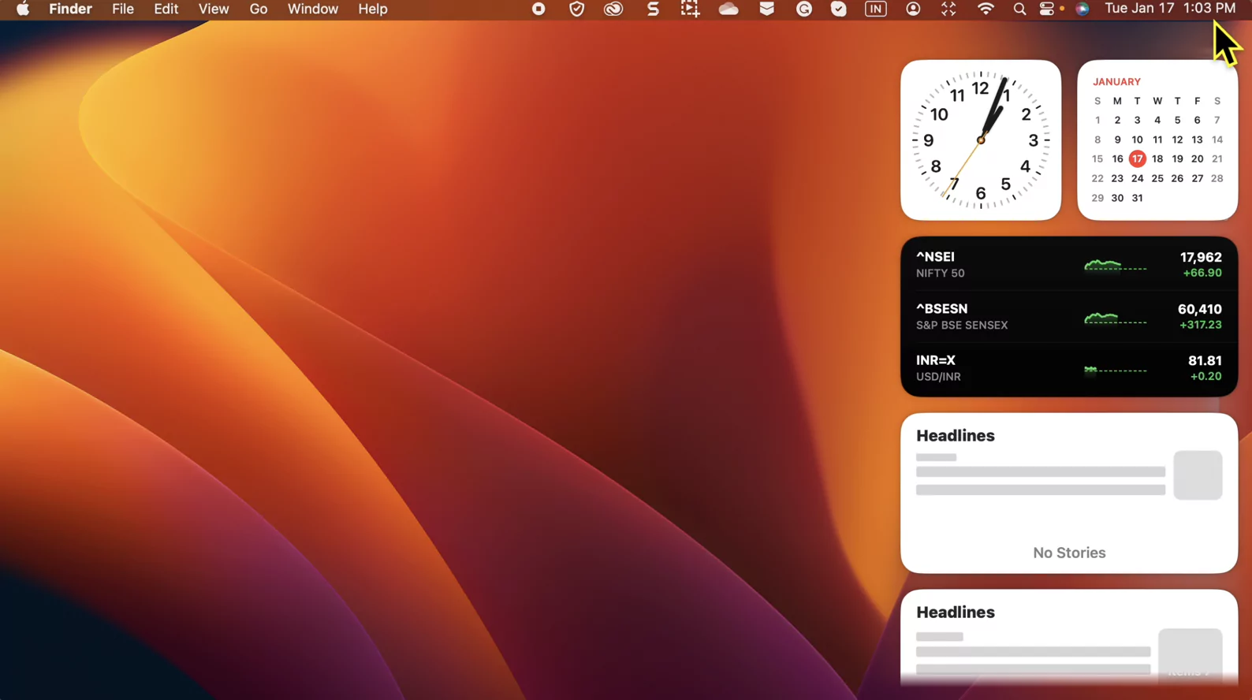Click the 17,962 NIFTY price value

1200,258
